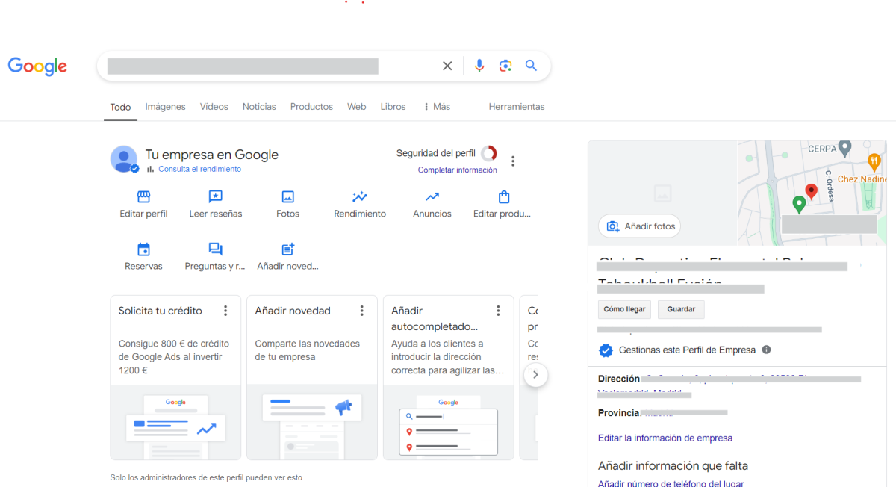The height and width of the screenshot is (487, 896).
Task: Click the Añadir información que falta heading
Action: tap(673, 465)
